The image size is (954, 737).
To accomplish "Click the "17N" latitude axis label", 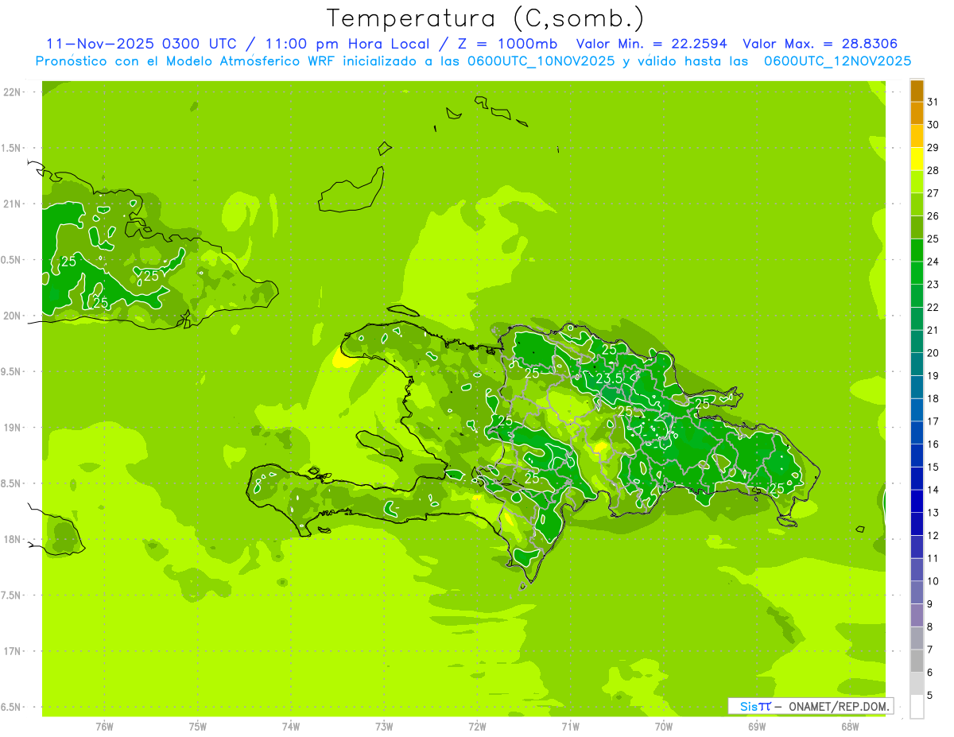I will tap(13, 651).
